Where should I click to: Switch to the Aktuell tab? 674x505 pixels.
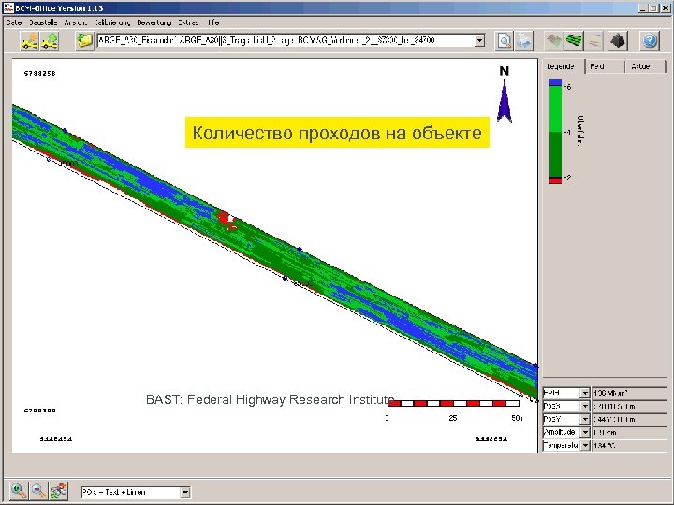643,66
